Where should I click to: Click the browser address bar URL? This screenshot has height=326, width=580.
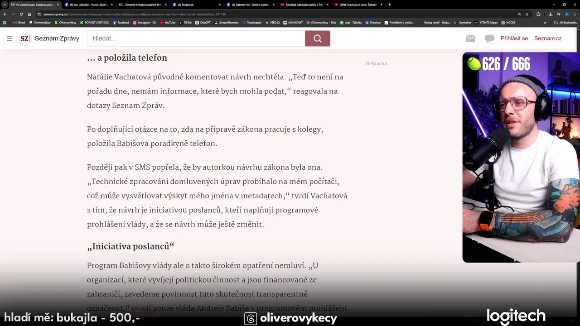[x=135, y=14]
